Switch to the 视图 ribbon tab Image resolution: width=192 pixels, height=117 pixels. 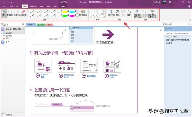49,6
